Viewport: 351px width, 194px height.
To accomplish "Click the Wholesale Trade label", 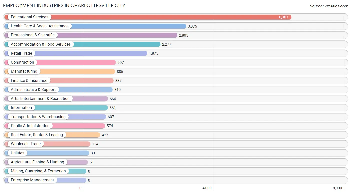I will coord(26,144).
